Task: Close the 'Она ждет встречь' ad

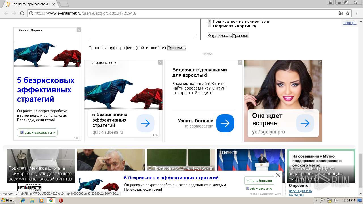Action: (320, 62)
